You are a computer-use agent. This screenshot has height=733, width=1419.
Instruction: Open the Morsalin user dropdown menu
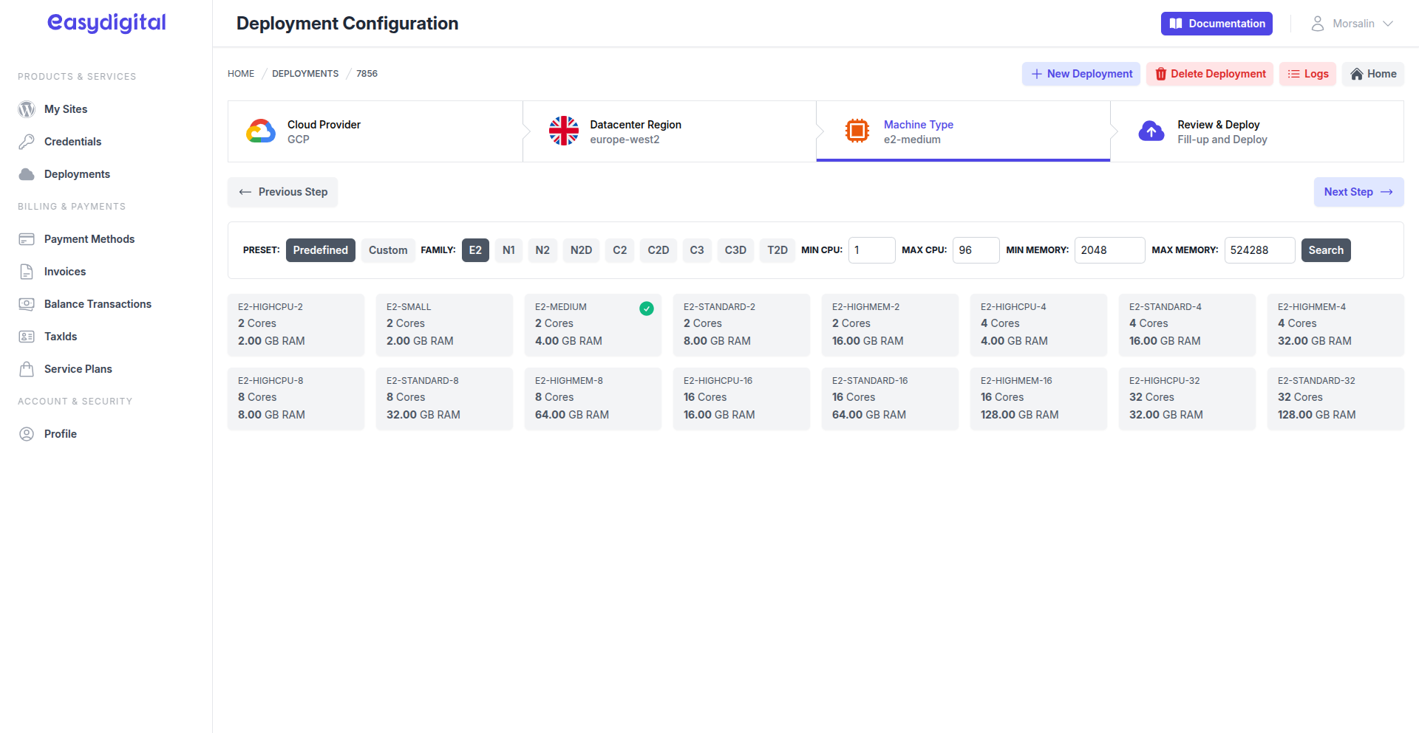(1352, 24)
